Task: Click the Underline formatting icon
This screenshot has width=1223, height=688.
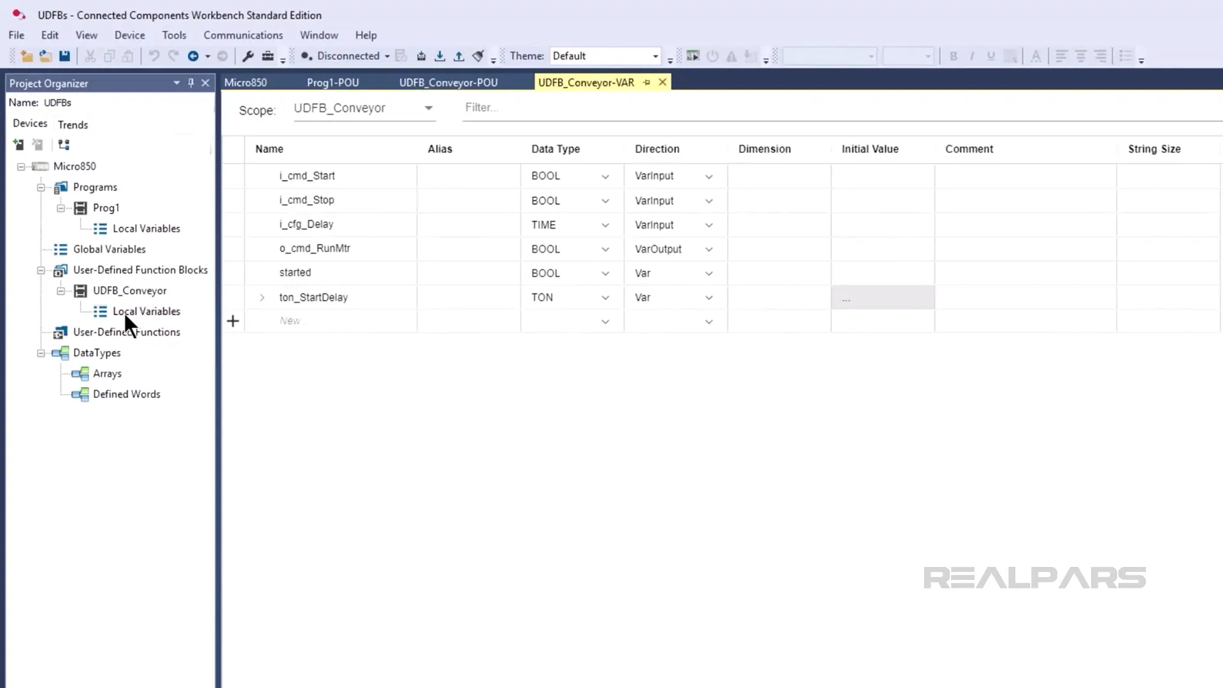Action: point(991,56)
